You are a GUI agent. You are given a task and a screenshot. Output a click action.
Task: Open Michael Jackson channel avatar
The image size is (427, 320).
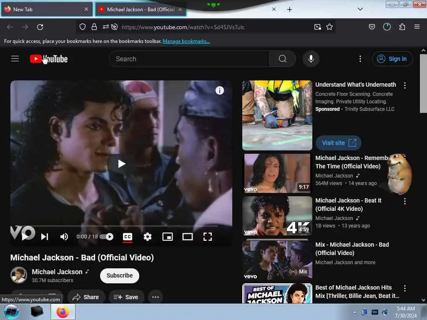tap(18, 275)
